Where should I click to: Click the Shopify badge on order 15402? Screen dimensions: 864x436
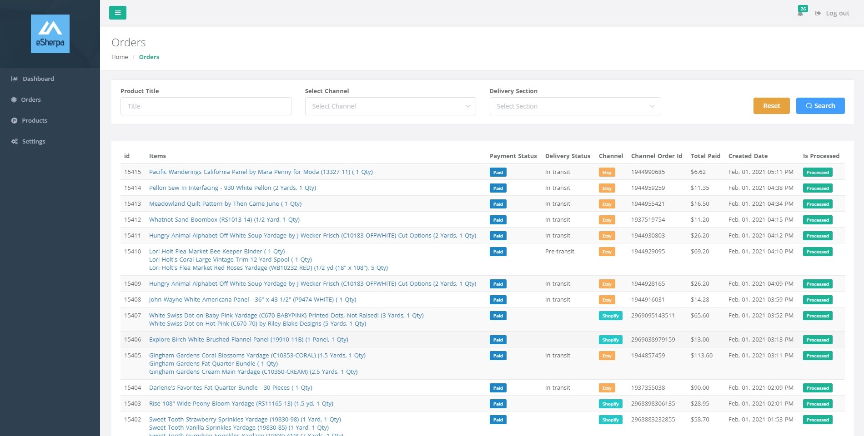click(610, 420)
